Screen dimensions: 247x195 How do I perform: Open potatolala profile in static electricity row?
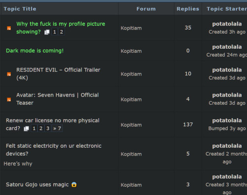(227, 146)
